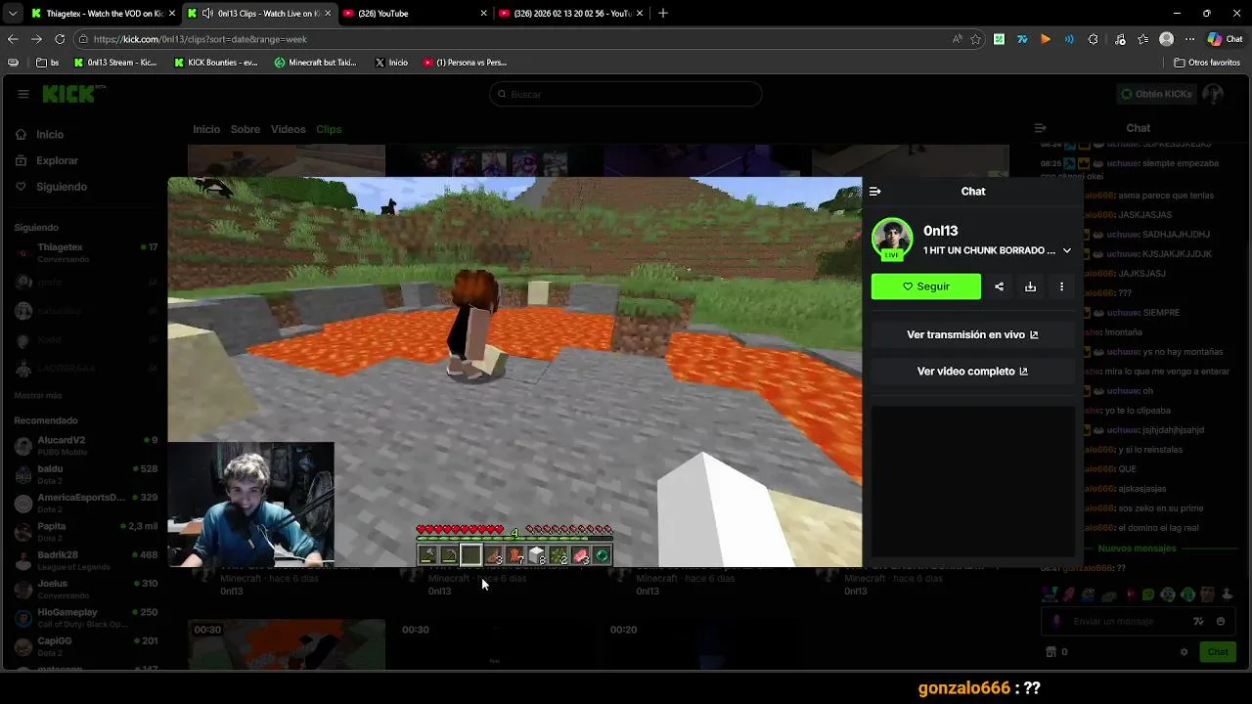Open the 0nl13 Stream bookmark
This screenshot has width=1252, height=704.
pos(113,63)
